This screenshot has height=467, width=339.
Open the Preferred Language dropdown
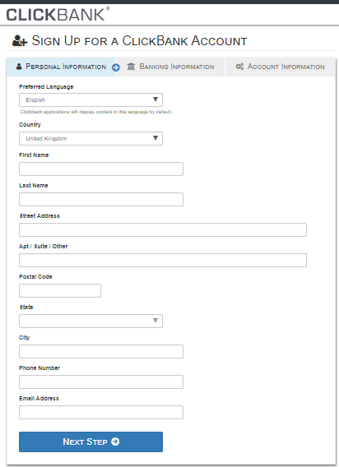pos(91,99)
